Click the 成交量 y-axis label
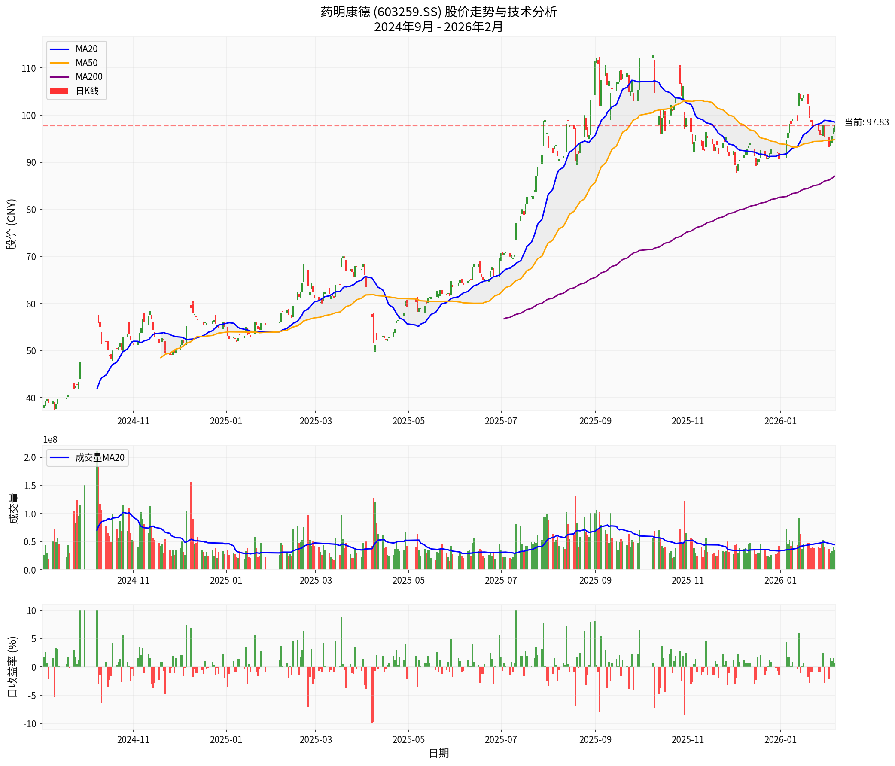The image size is (895, 766). (14, 508)
